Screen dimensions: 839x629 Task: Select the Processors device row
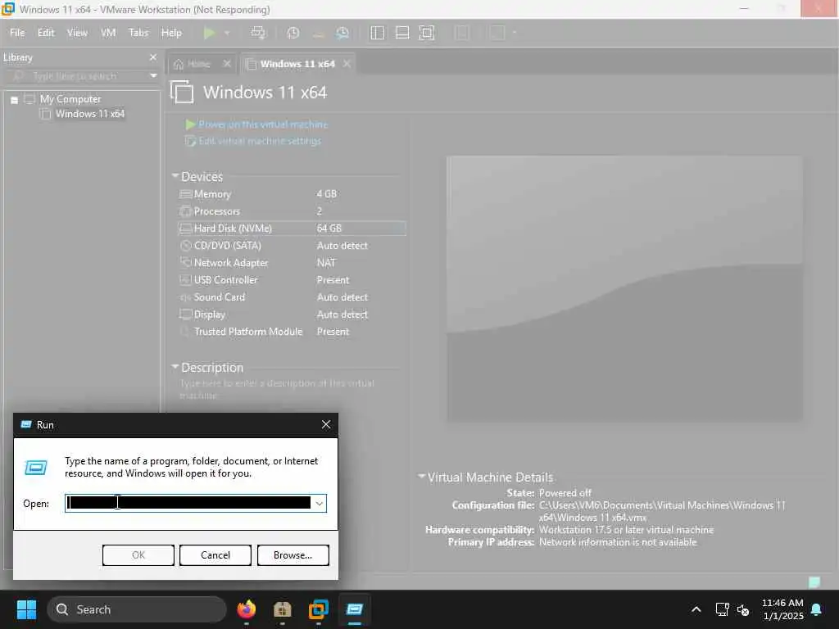click(x=292, y=210)
